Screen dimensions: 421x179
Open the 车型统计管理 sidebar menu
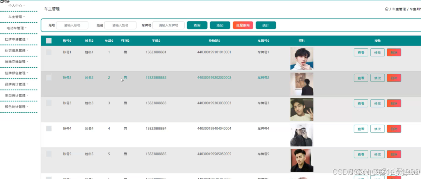click(17, 95)
